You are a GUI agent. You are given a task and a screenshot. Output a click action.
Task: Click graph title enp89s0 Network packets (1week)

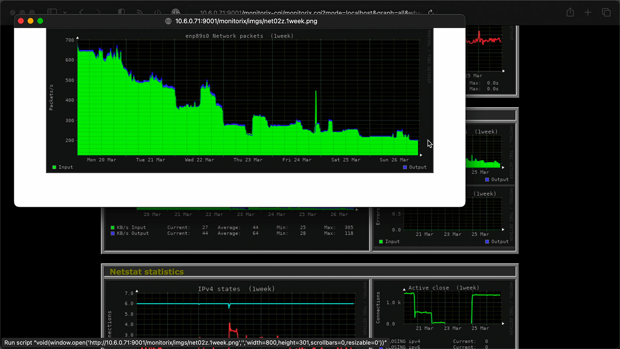click(x=240, y=36)
